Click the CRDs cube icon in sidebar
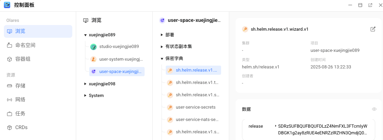The height and width of the screenshot is (140, 383). (10, 128)
